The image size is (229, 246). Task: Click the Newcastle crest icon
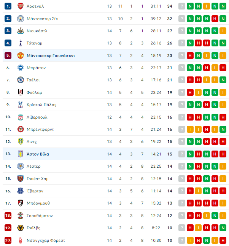[21, 31]
